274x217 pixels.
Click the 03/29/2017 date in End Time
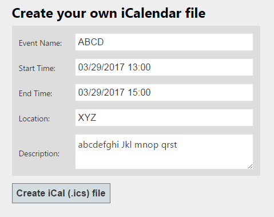click(101, 92)
